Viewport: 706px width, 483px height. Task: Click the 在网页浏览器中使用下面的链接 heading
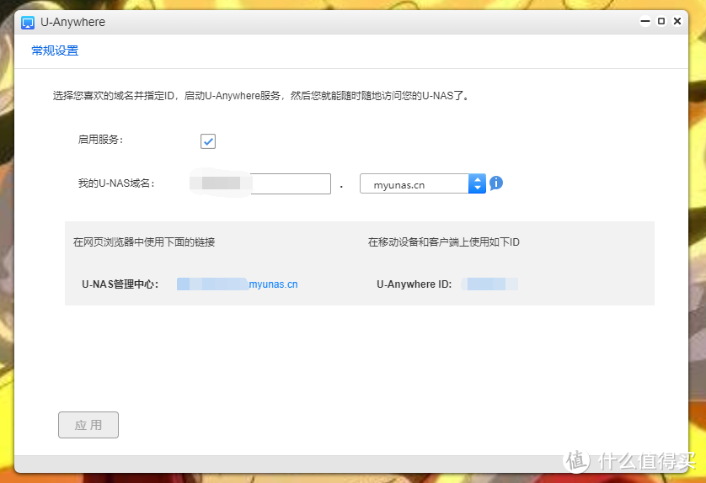144,242
